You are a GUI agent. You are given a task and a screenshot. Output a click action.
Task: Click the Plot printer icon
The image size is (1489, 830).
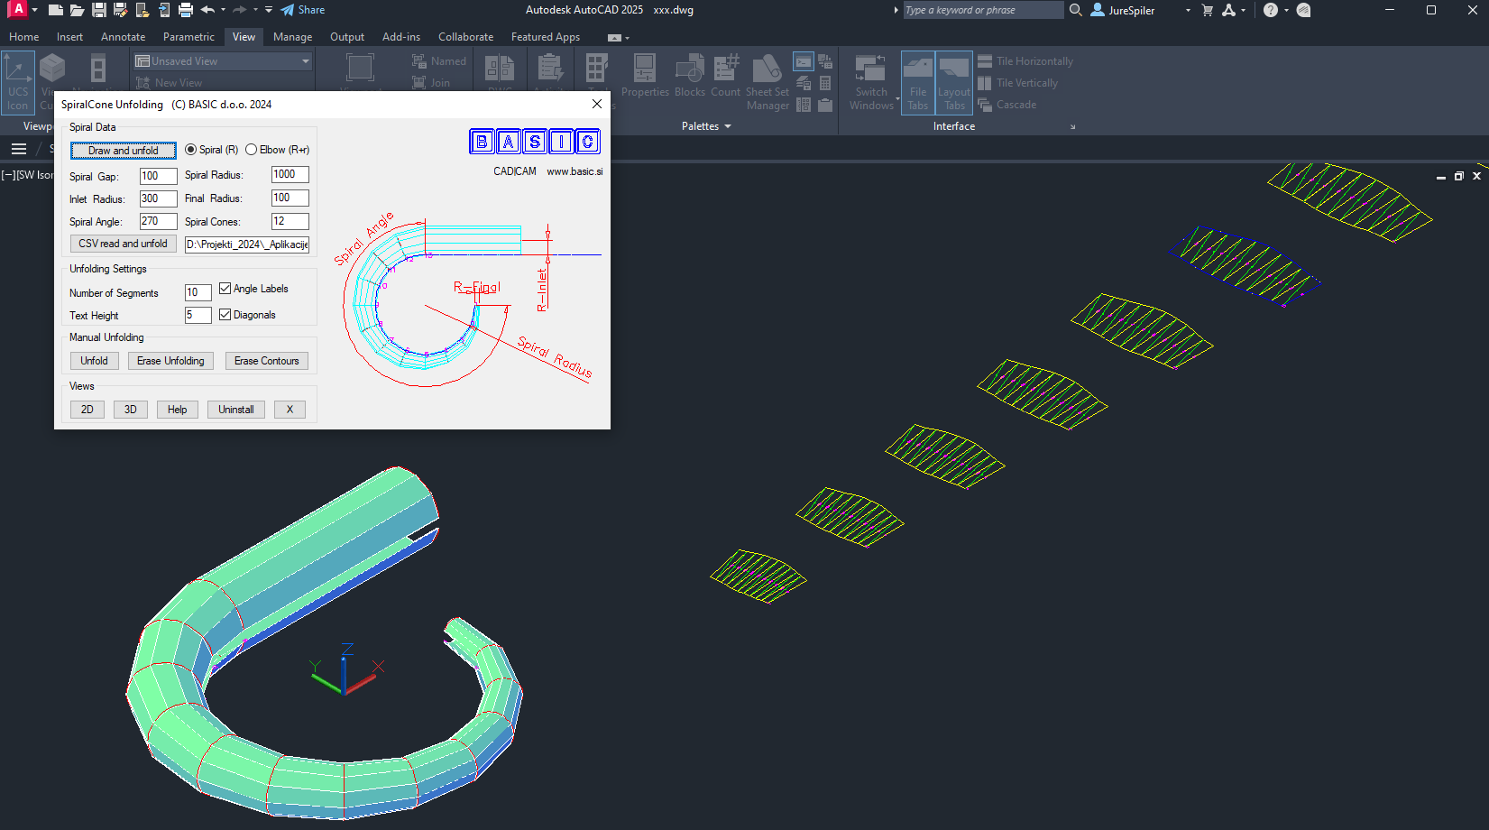coord(186,10)
